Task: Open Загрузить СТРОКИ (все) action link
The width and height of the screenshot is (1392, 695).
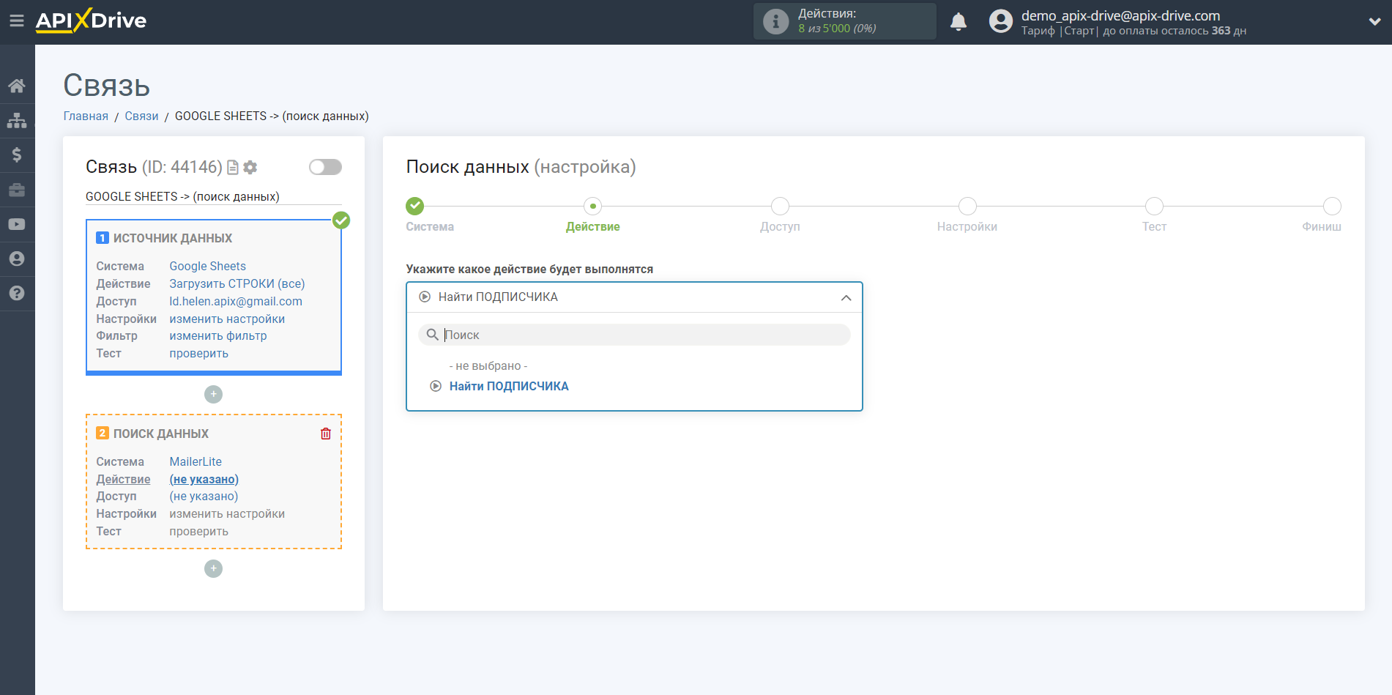Action: [x=237, y=283]
